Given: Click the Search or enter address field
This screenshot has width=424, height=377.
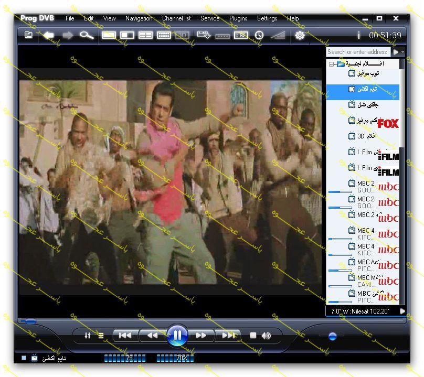Looking at the screenshot, I should pyautogui.click(x=358, y=51).
